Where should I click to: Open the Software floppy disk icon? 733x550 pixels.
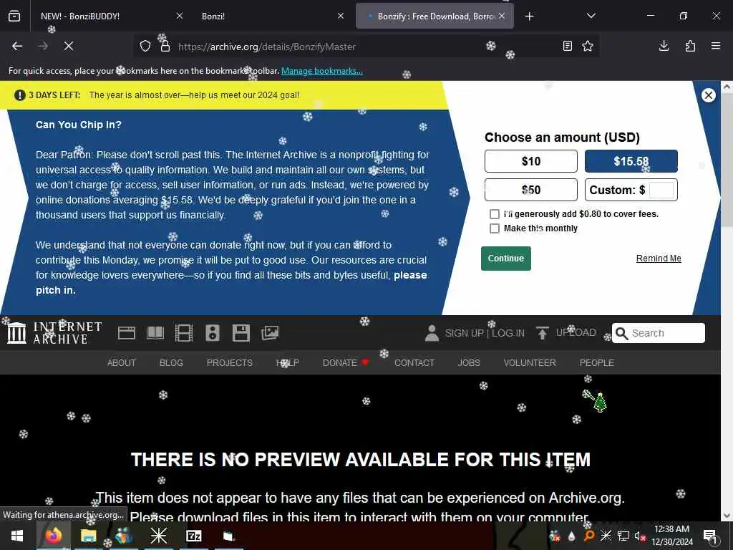tap(241, 333)
